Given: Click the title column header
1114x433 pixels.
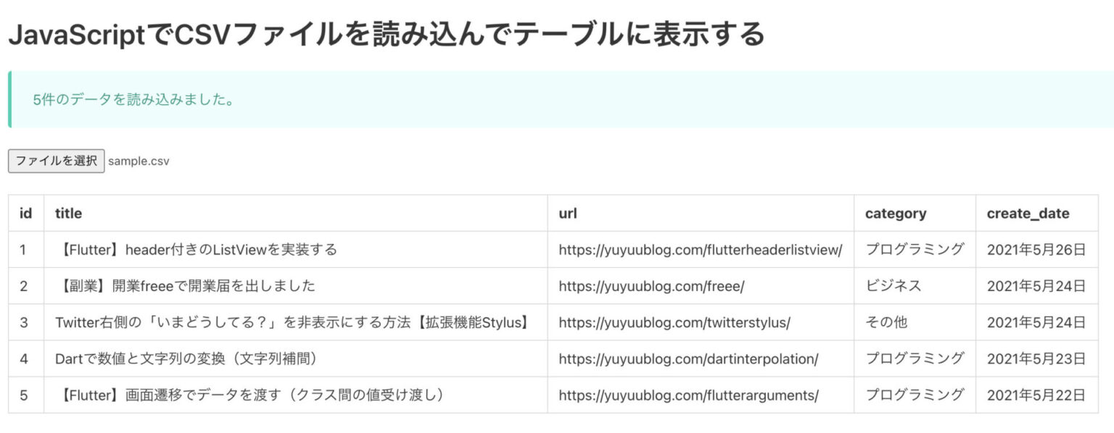Looking at the screenshot, I should tap(67, 214).
